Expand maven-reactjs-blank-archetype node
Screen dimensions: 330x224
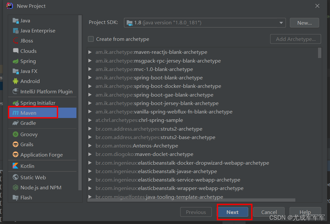click(x=90, y=52)
